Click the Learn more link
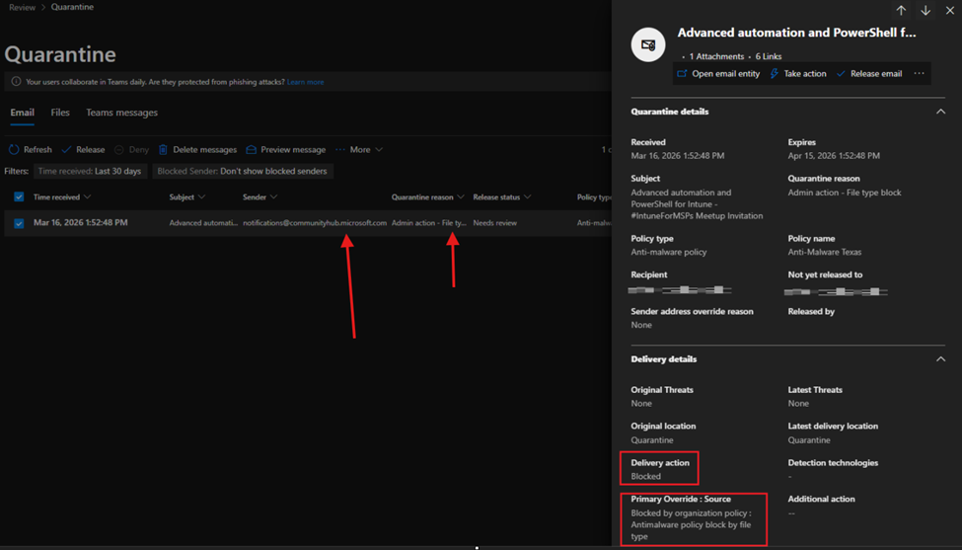962x550 pixels. [x=305, y=82]
